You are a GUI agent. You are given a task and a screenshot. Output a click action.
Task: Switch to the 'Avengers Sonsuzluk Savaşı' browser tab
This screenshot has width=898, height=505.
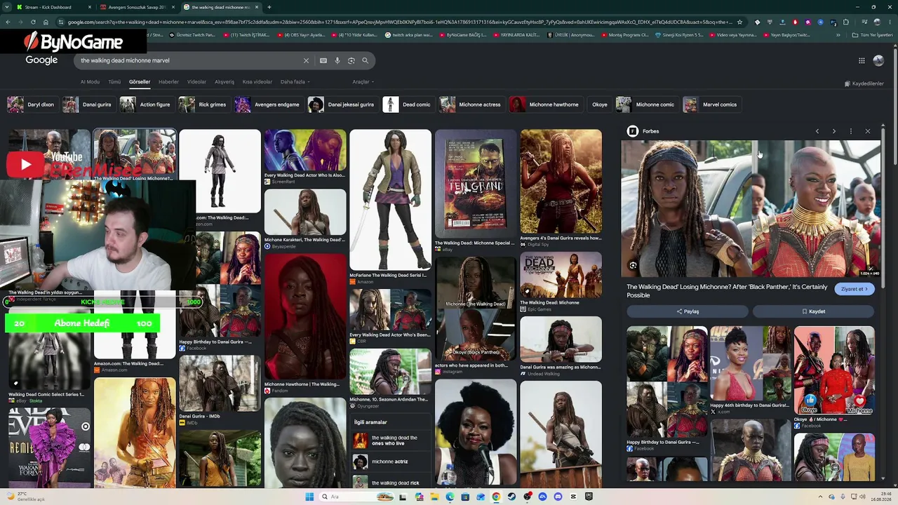click(x=137, y=7)
